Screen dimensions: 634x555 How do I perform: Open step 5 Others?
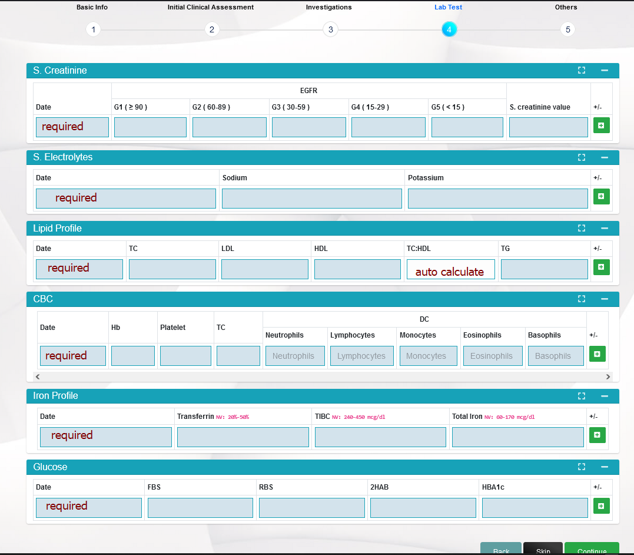567,29
